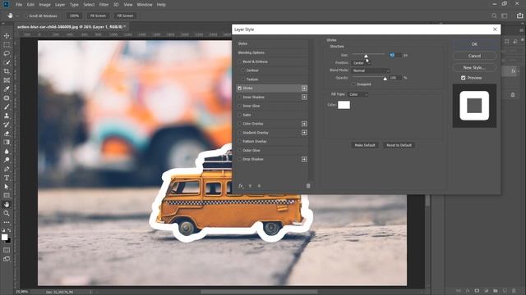
Task: Click Reset to Default button
Action: tap(399, 145)
